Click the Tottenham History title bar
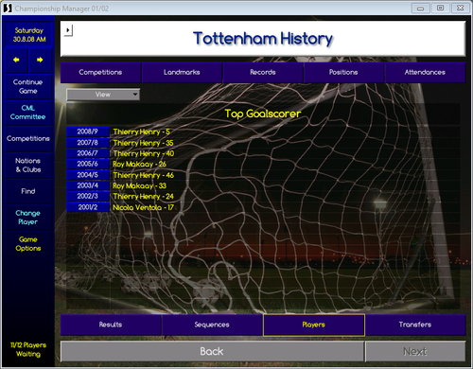Viewport: 473px width, 369px height. [263, 39]
